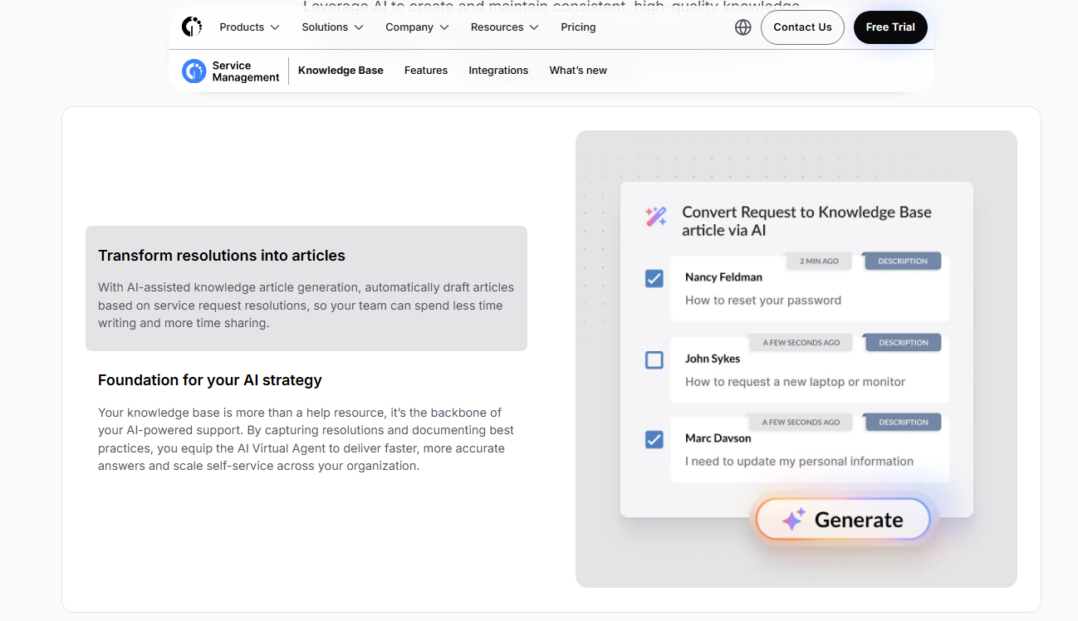Select the magic wand AI icon

pyautogui.click(x=656, y=217)
